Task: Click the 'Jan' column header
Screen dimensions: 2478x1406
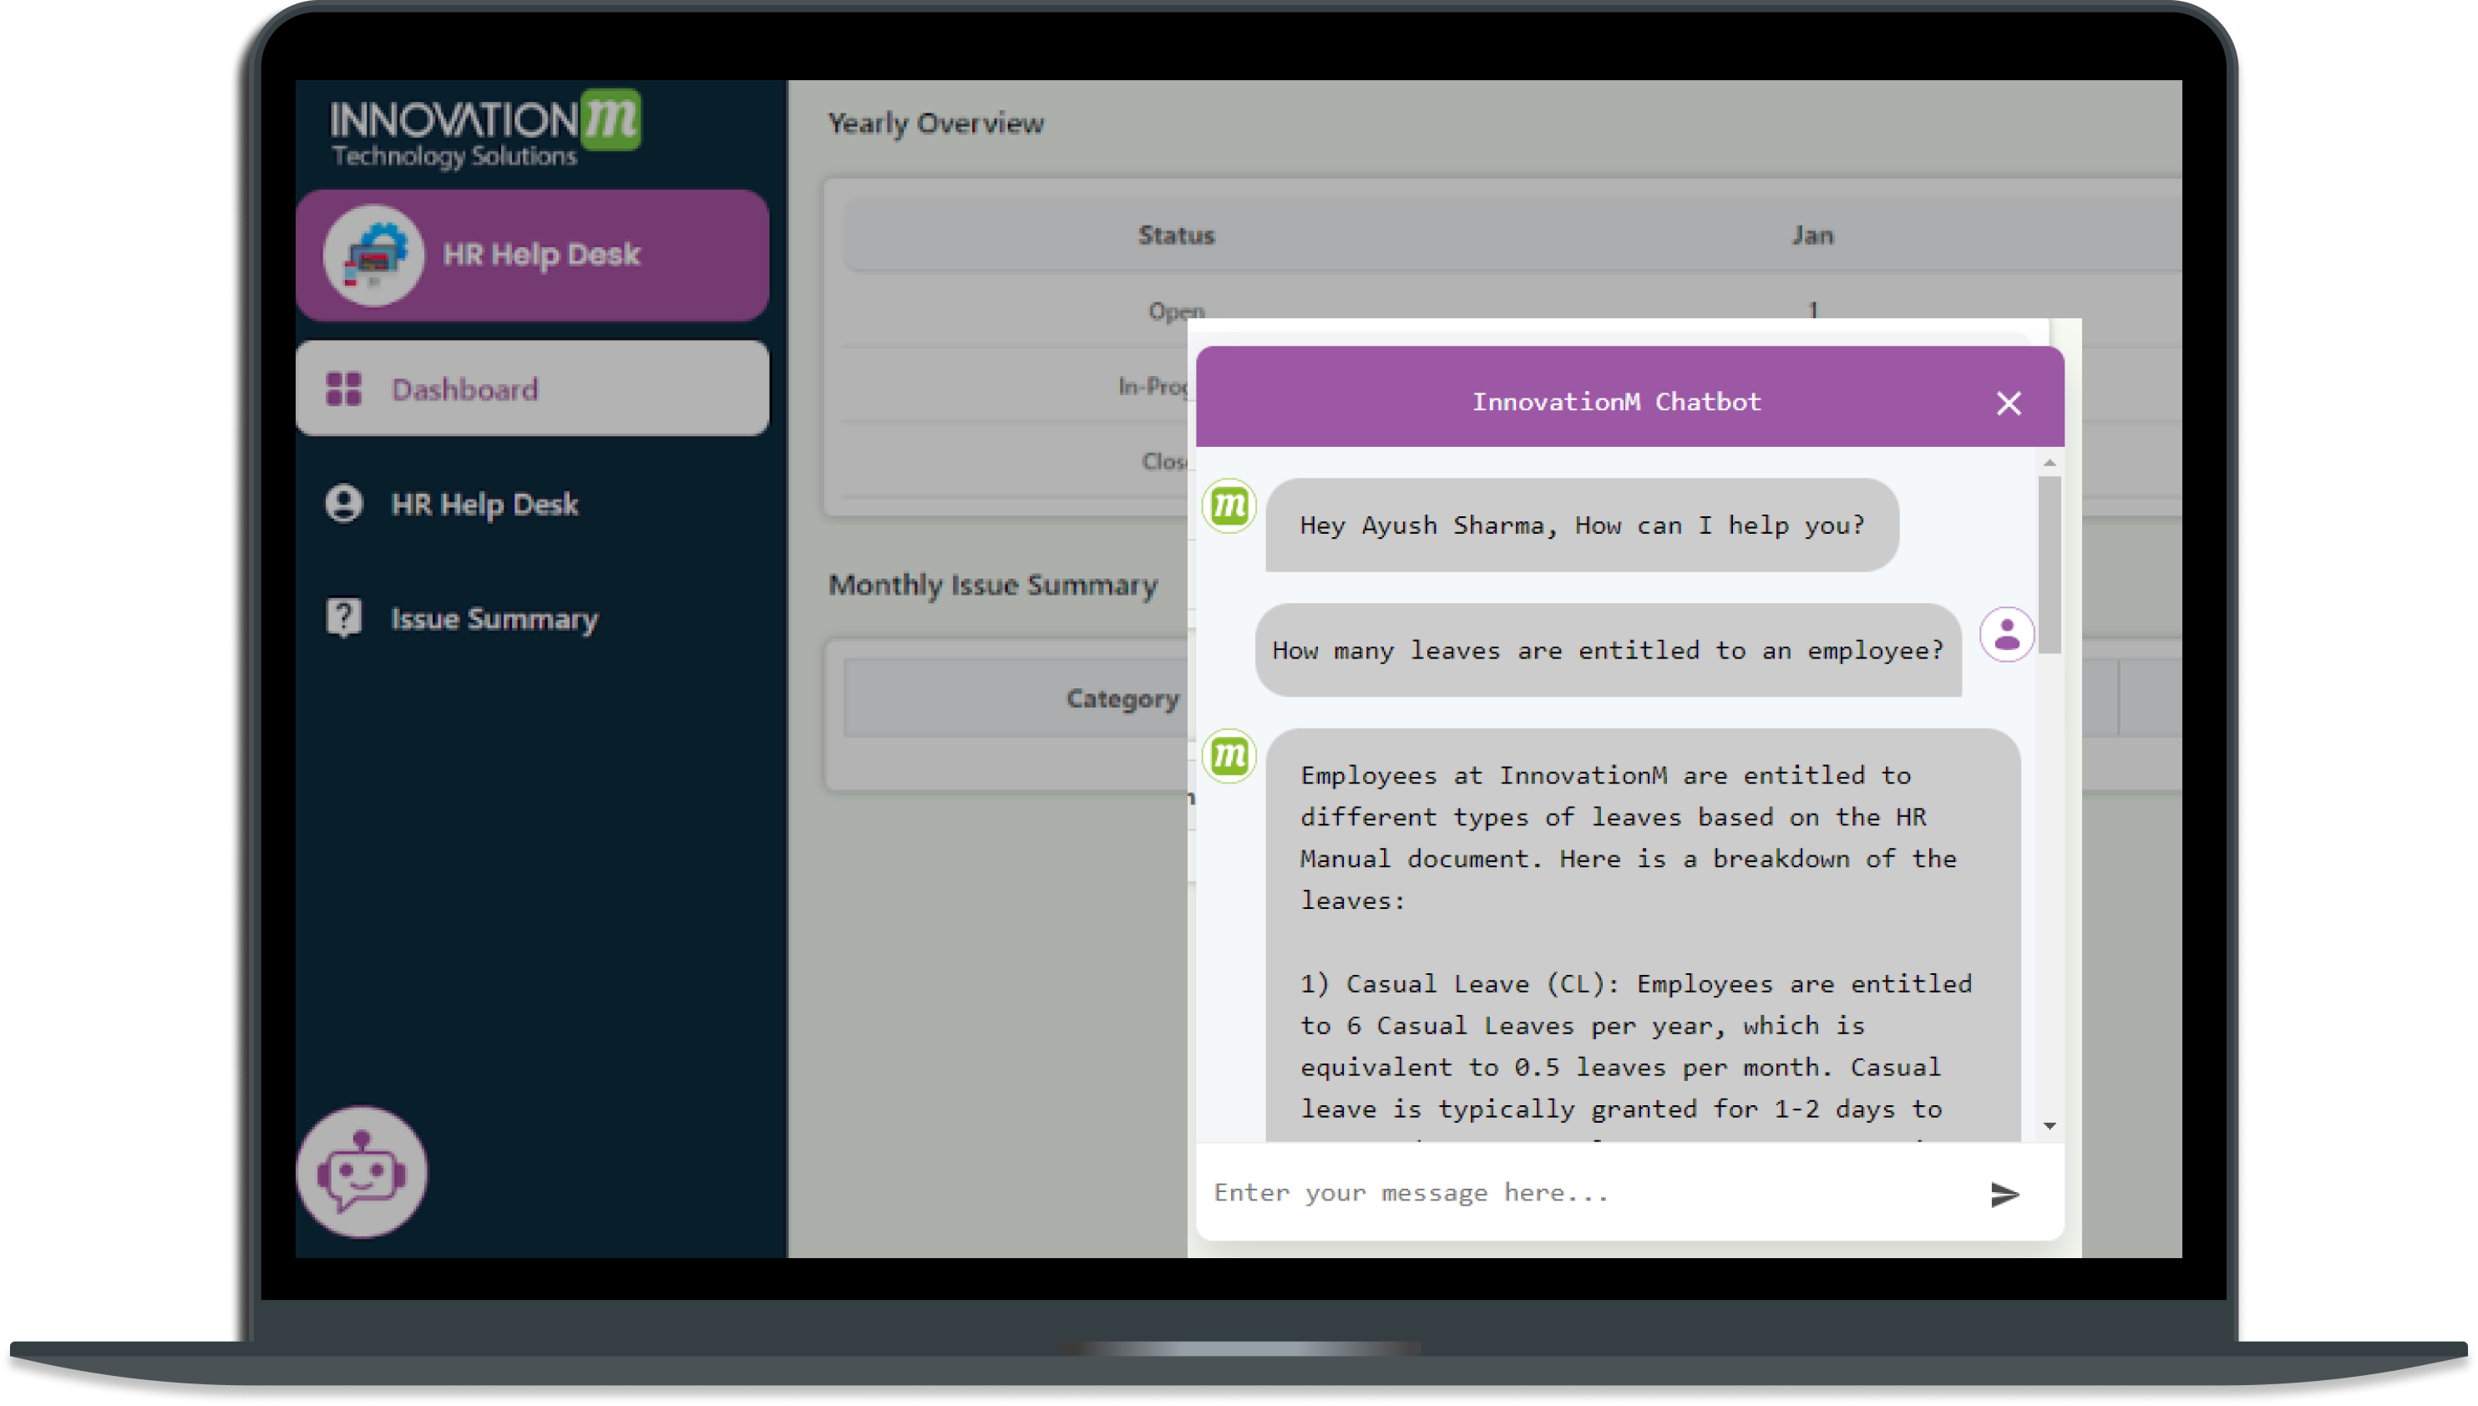Action: [x=1812, y=235]
